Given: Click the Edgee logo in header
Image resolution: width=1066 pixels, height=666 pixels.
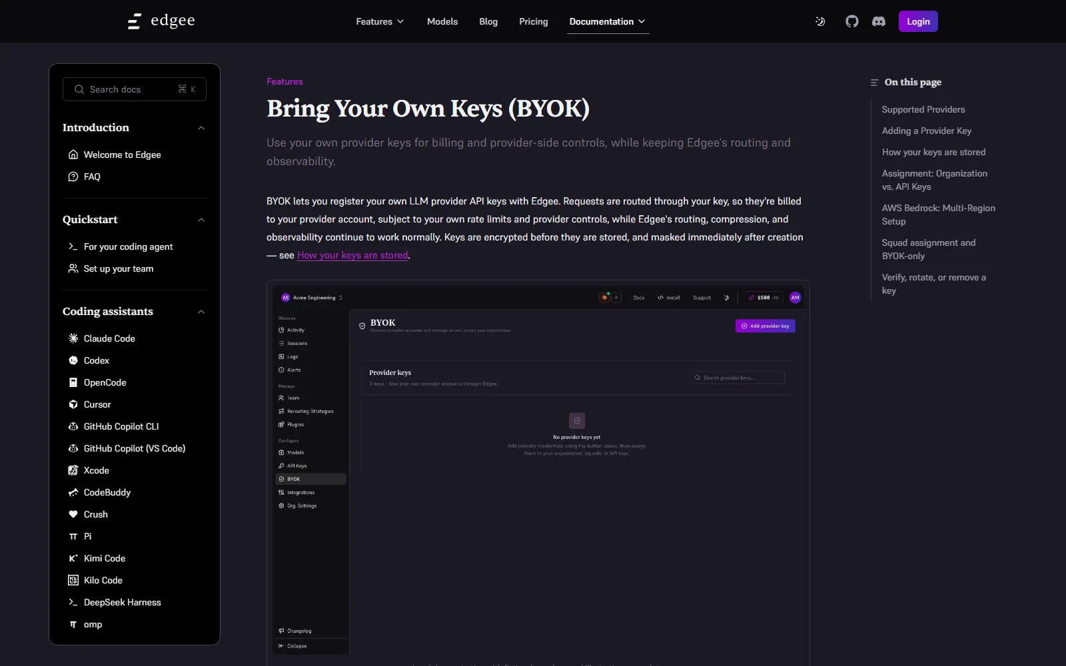Looking at the screenshot, I should (161, 21).
